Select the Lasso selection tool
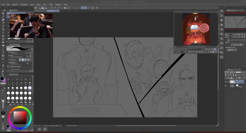This screenshot has width=246, height=133. [3, 49]
